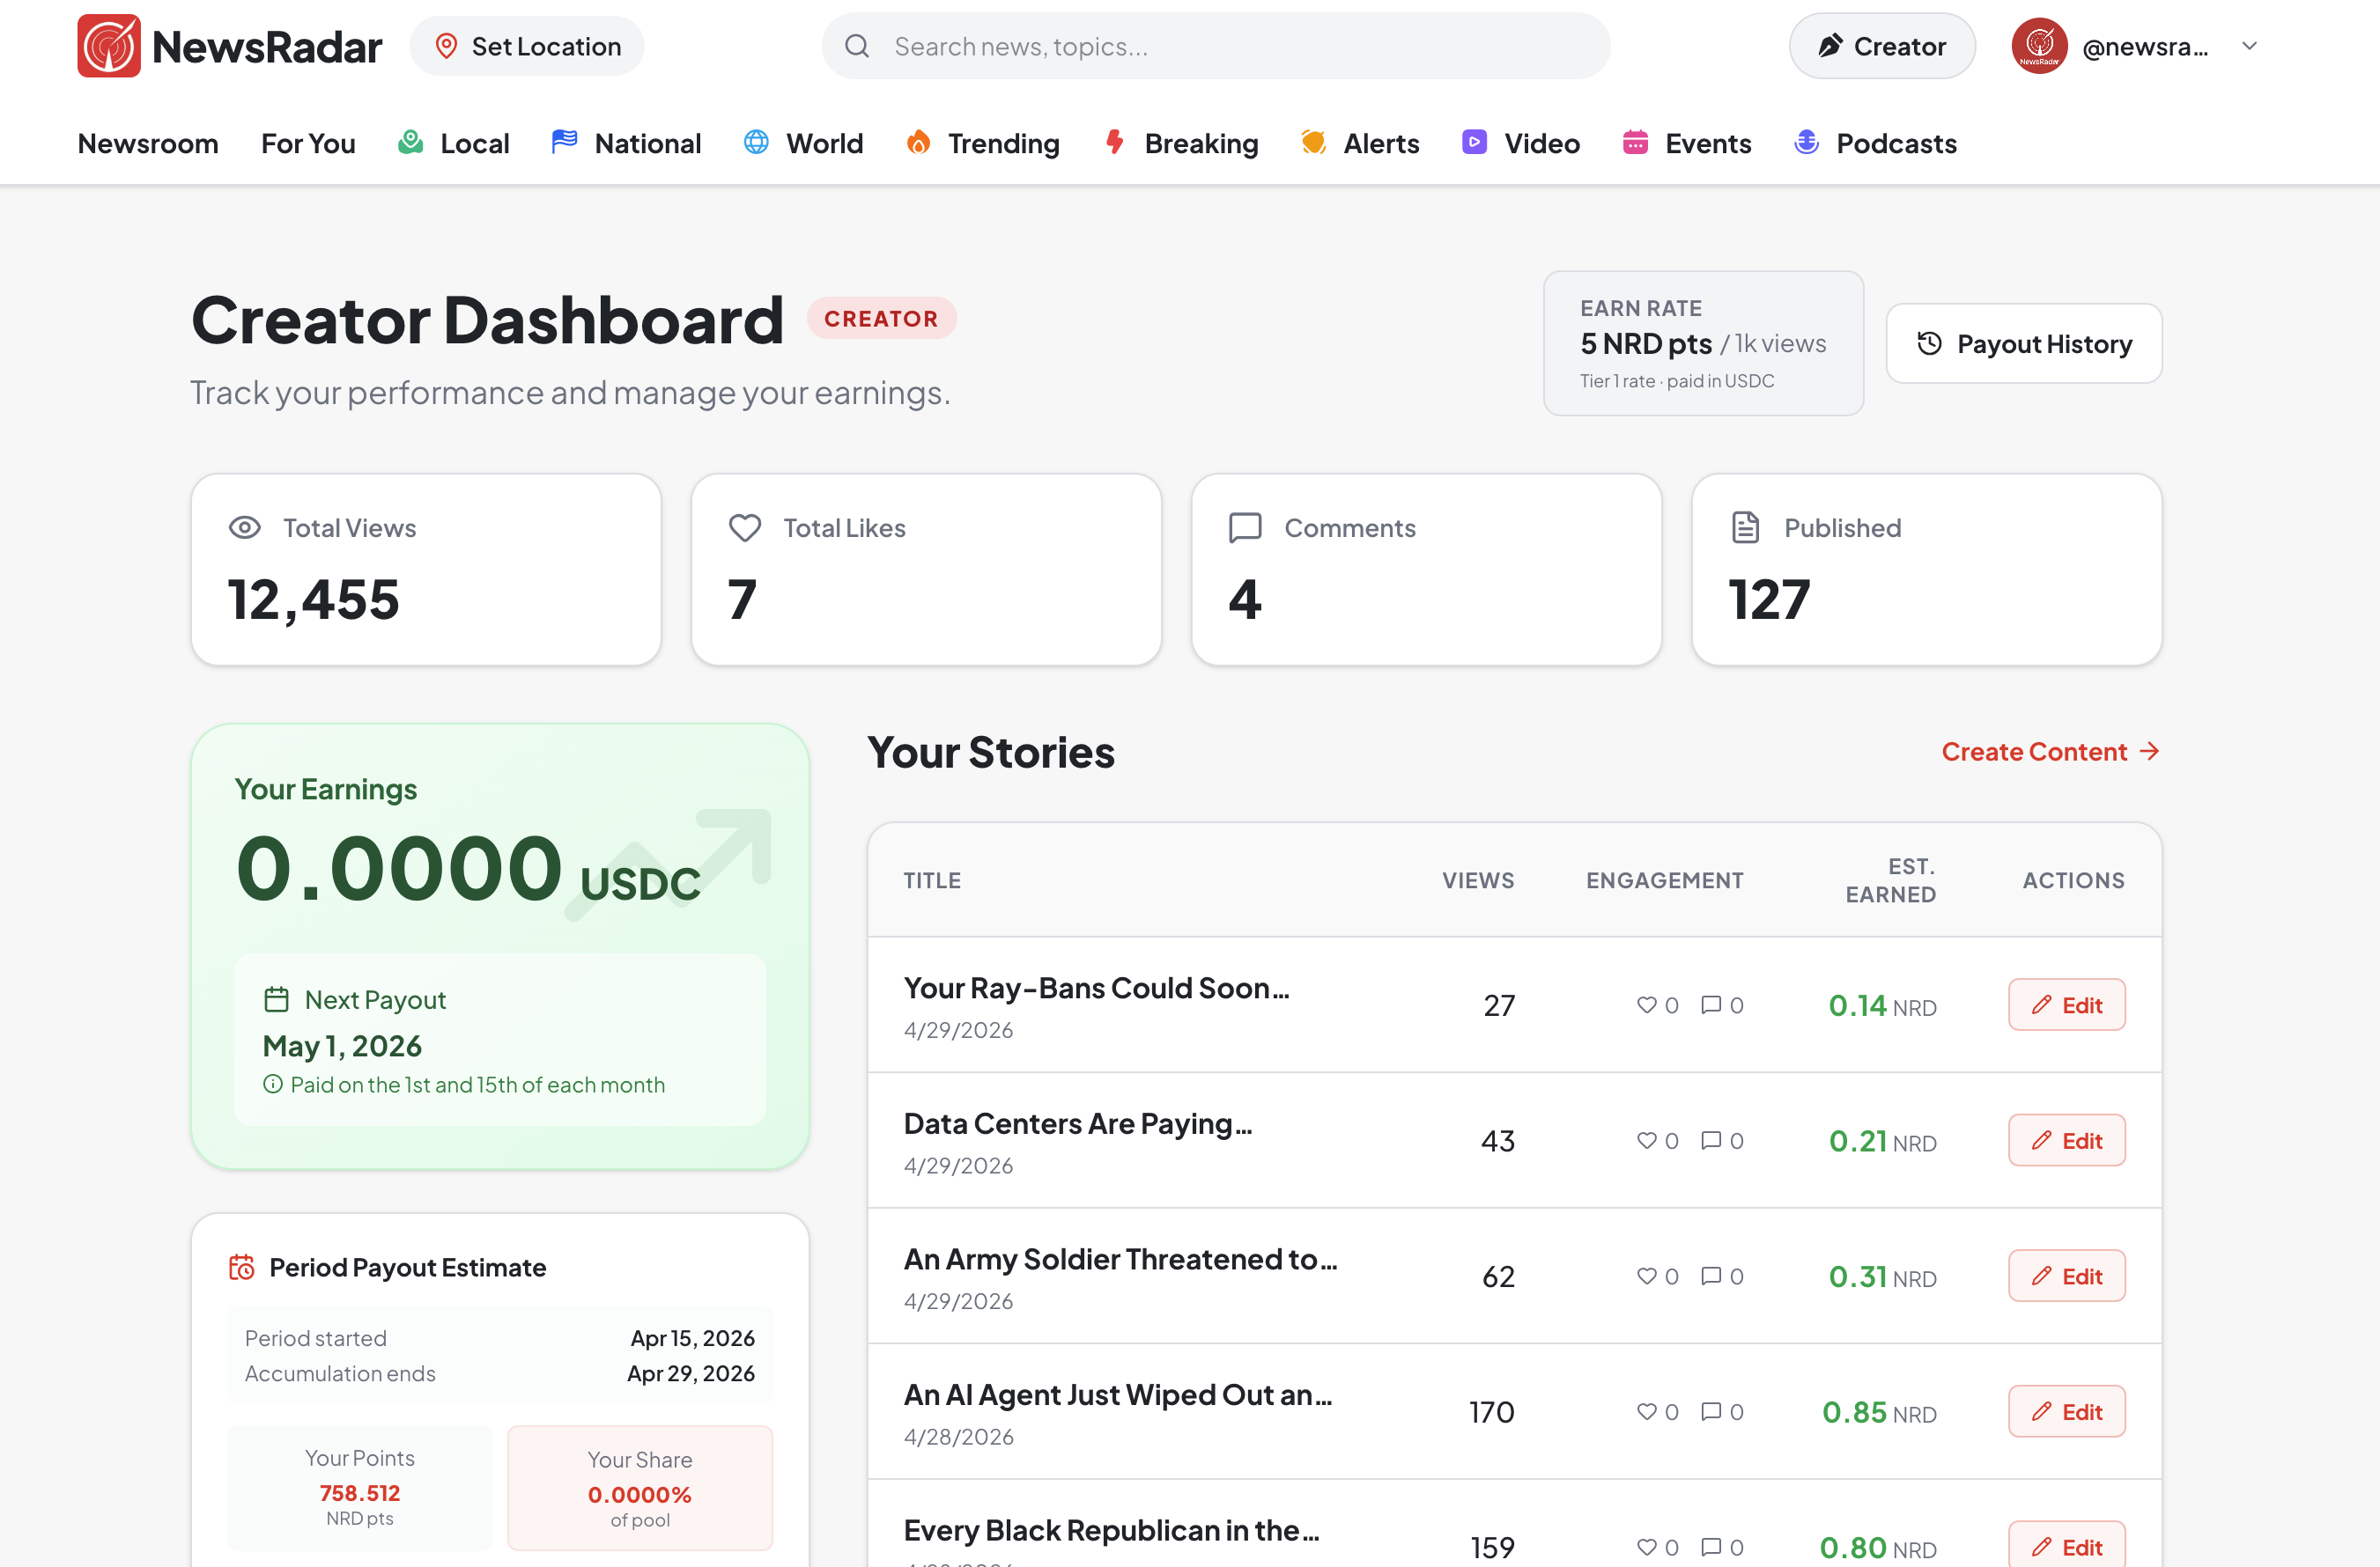Edit the Army Soldier story

[x=2066, y=1276]
